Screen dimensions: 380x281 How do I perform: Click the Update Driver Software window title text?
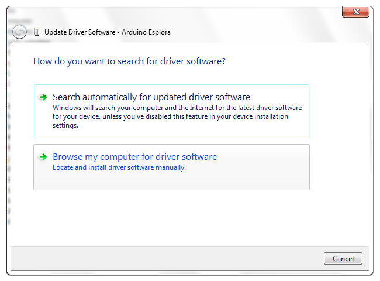point(80,32)
